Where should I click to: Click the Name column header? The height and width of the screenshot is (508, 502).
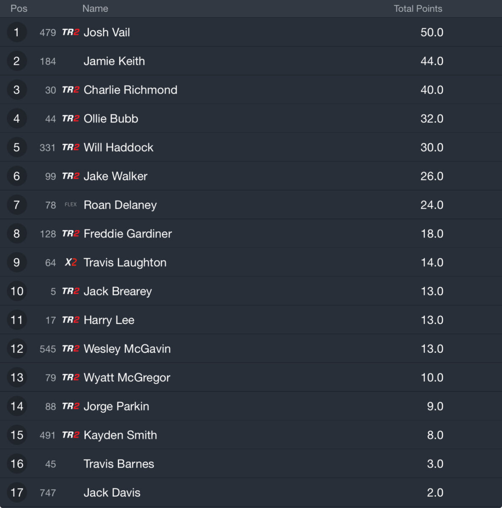pyautogui.click(x=95, y=8)
